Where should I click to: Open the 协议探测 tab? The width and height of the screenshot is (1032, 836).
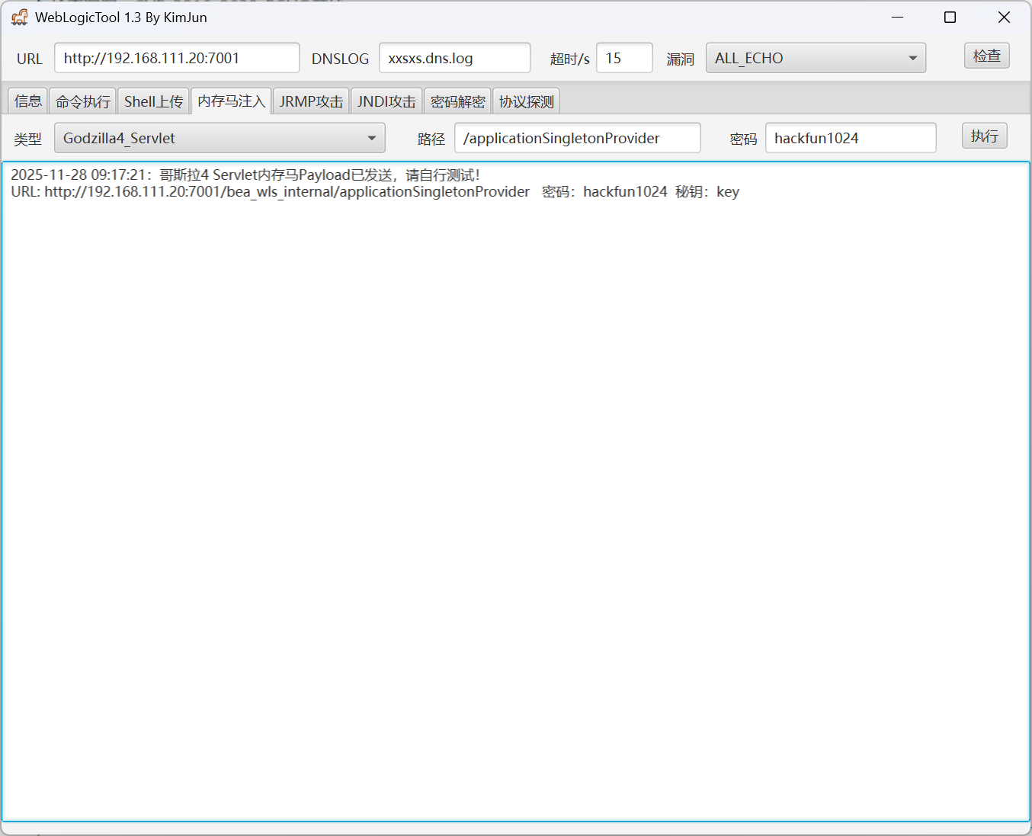526,101
